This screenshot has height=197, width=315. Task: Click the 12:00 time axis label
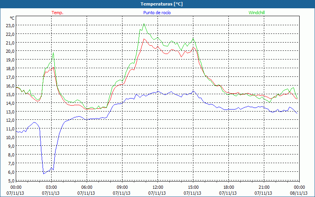(x=158, y=188)
